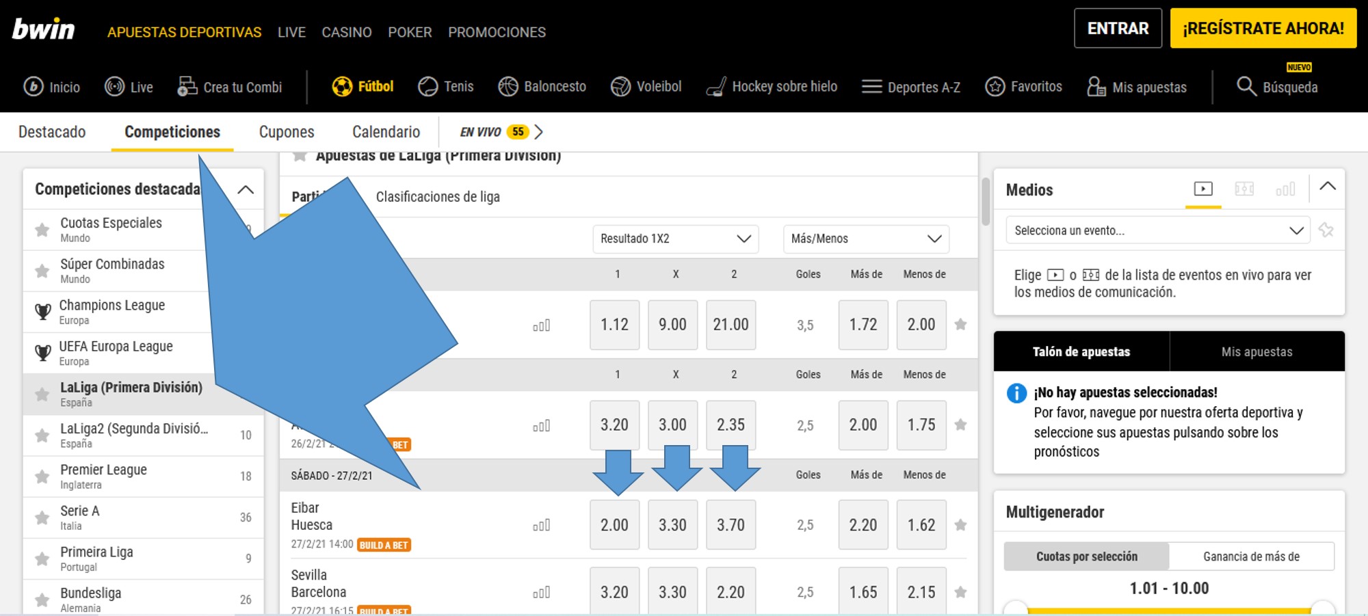Click the info icon in Talón de apuestas
This screenshot has height=616, width=1368.
point(1016,393)
